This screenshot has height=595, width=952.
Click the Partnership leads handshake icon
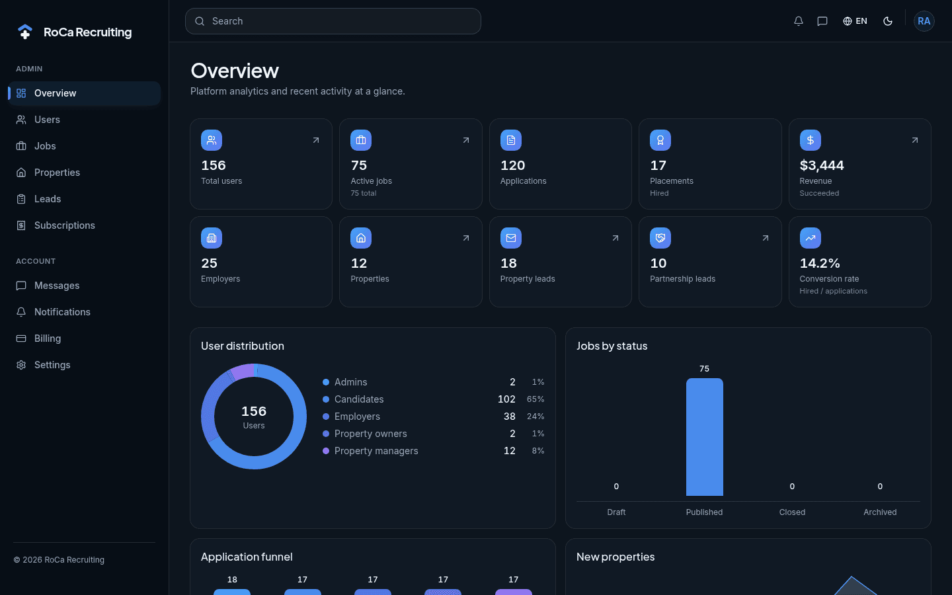[x=660, y=238]
